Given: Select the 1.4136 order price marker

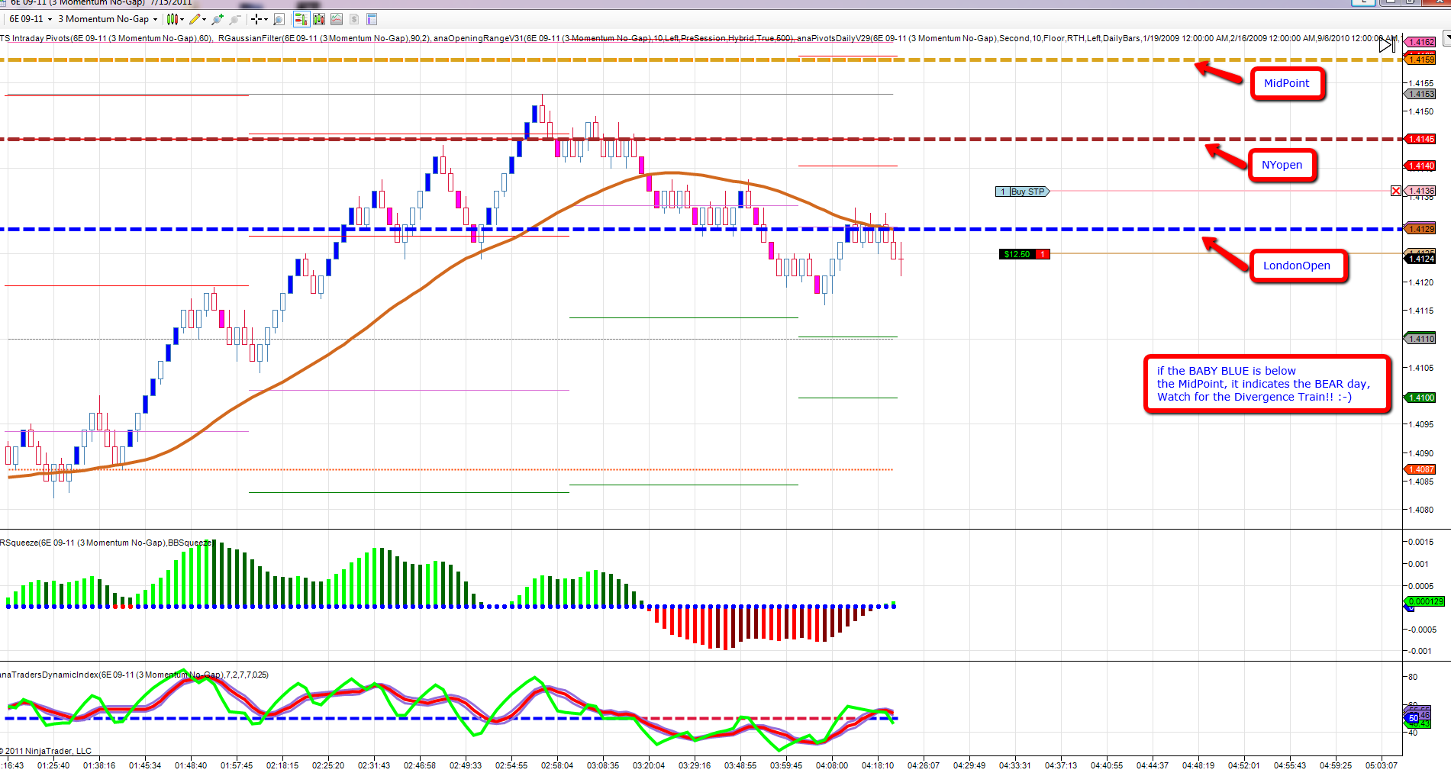Looking at the screenshot, I should click(x=1420, y=191).
